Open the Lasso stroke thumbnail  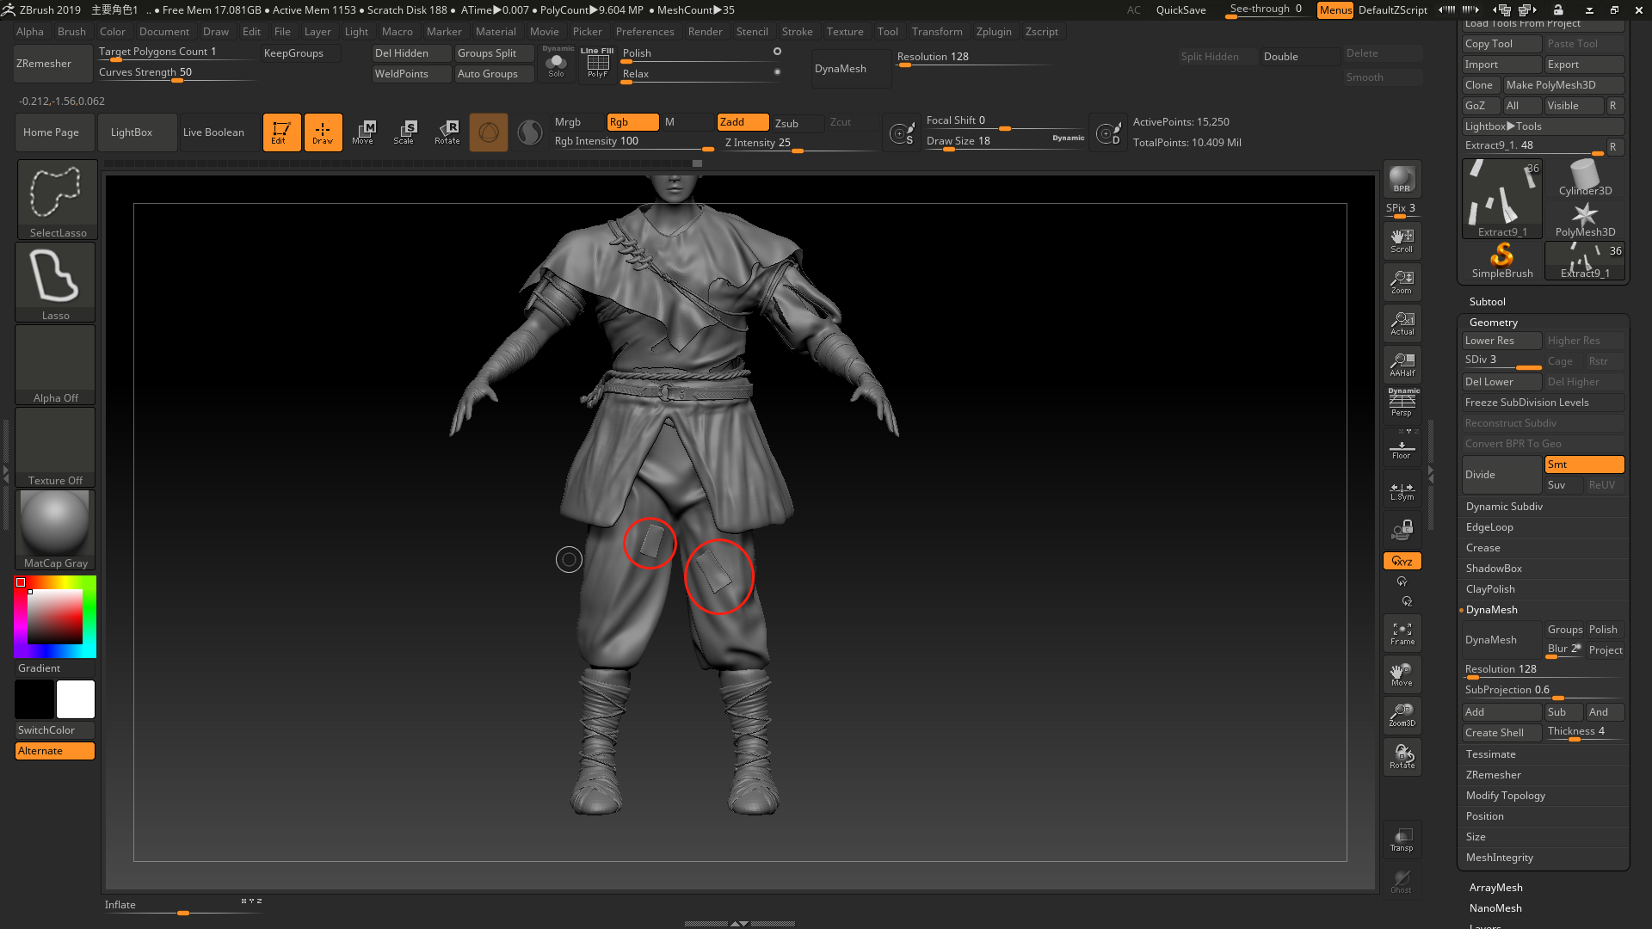(56, 281)
